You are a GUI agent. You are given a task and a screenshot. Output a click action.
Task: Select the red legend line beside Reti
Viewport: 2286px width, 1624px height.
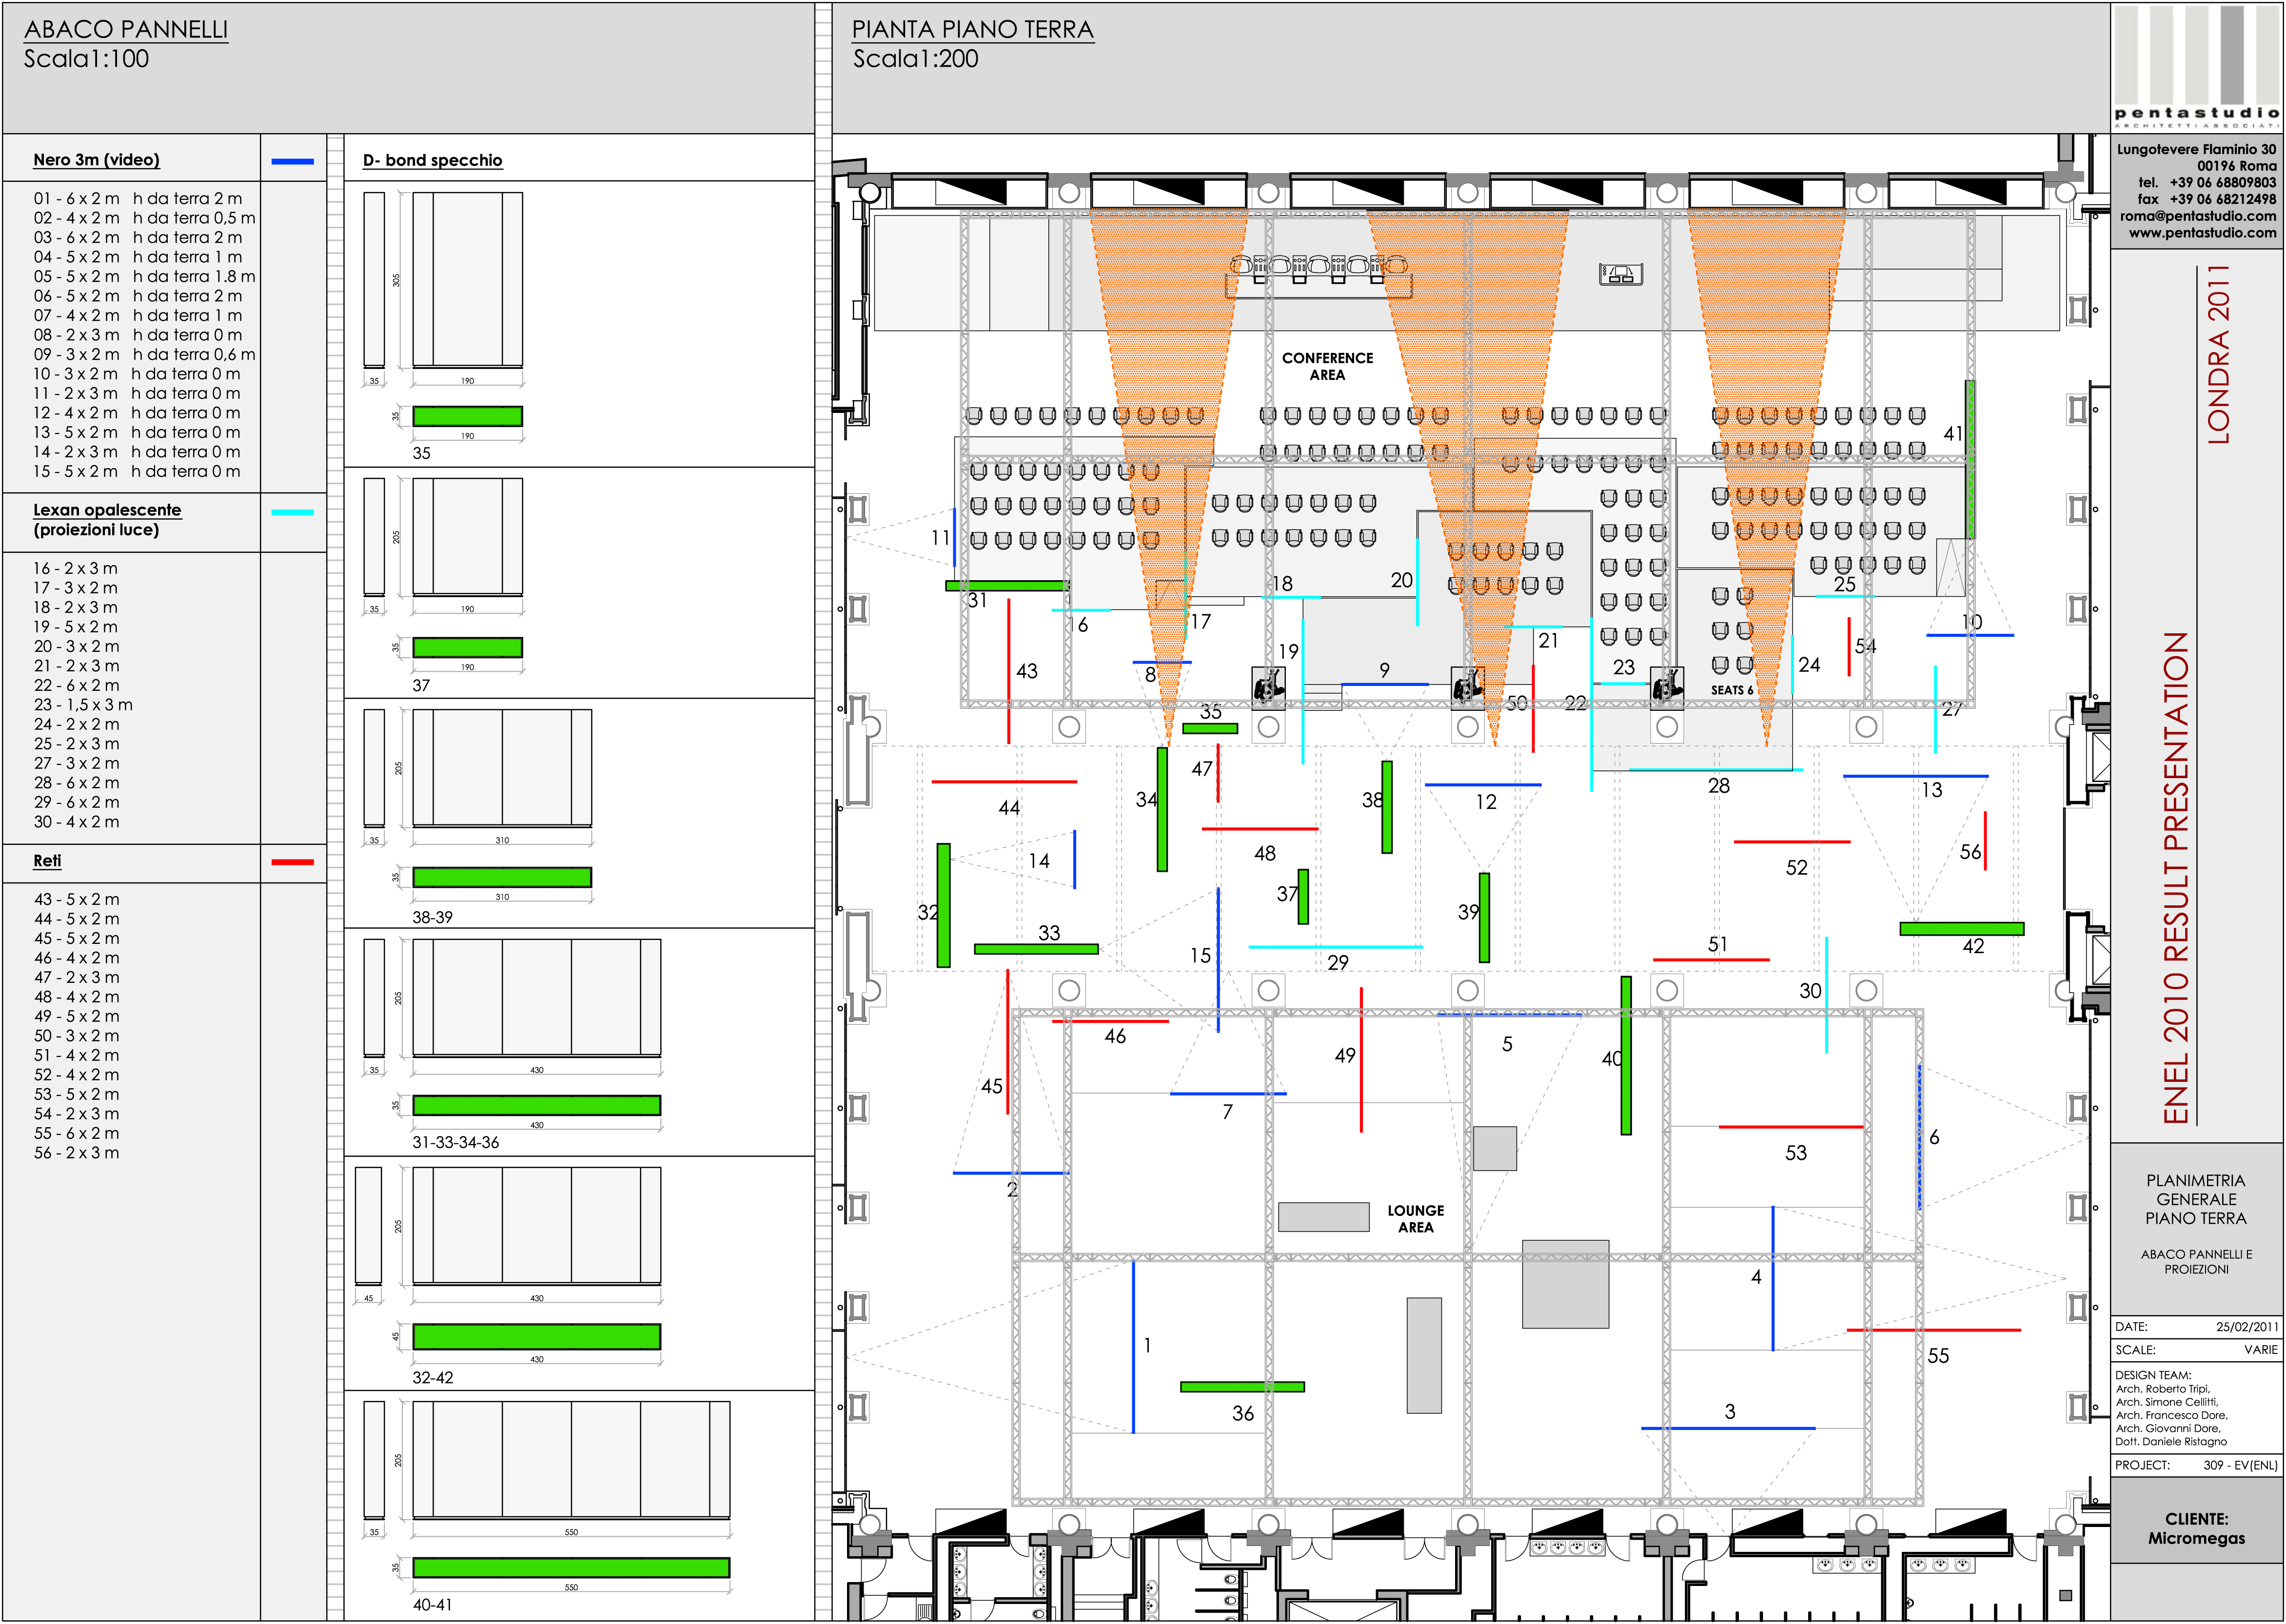click(x=292, y=862)
